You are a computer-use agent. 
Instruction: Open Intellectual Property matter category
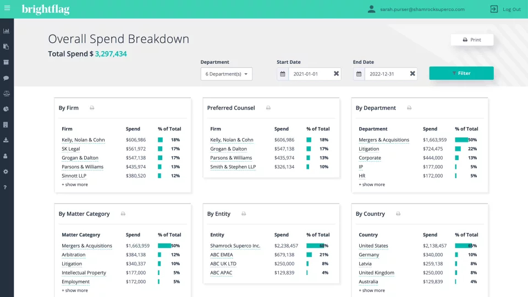pos(84,273)
